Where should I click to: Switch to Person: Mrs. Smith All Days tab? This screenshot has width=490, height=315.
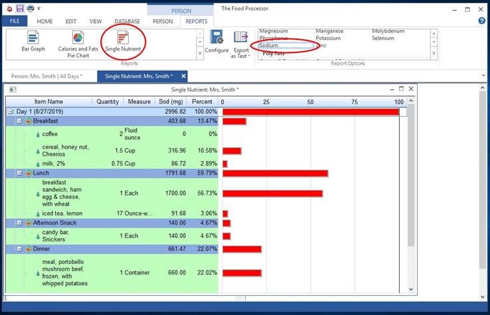46,76
